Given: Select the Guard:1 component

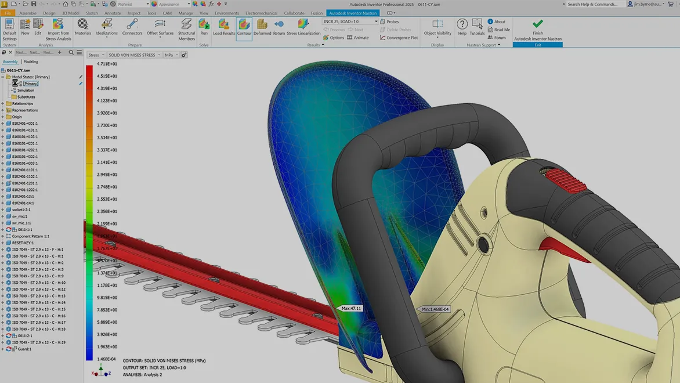Looking at the screenshot, I should tap(24, 349).
